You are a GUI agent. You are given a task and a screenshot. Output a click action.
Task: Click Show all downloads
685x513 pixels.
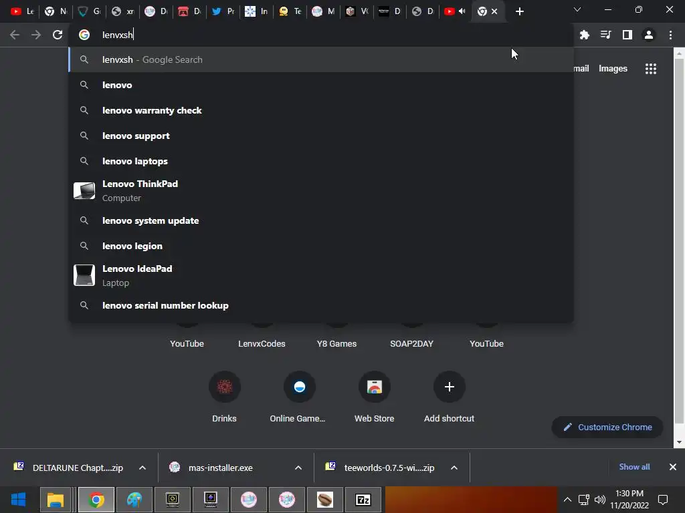tap(634, 467)
